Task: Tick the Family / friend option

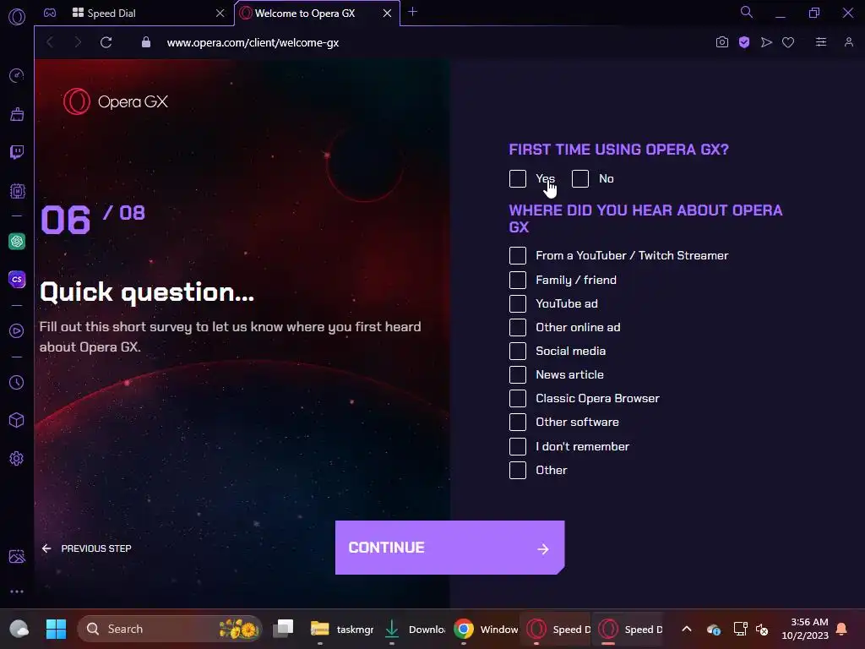Action: (x=518, y=280)
